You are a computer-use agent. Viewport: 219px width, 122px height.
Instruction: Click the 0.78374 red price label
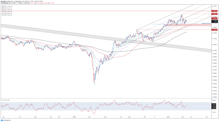click(x=215, y=18)
